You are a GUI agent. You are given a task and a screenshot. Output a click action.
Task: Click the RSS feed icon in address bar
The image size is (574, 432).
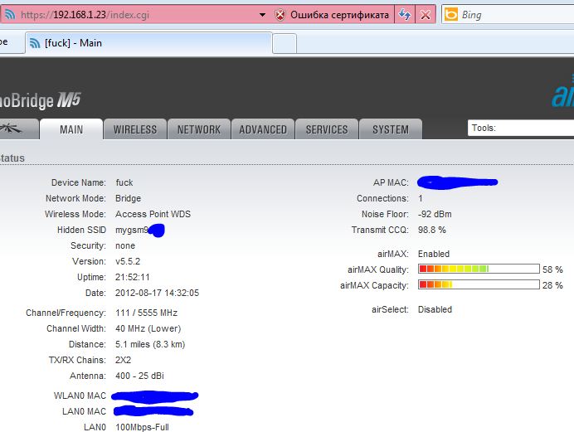pos(9,15)
